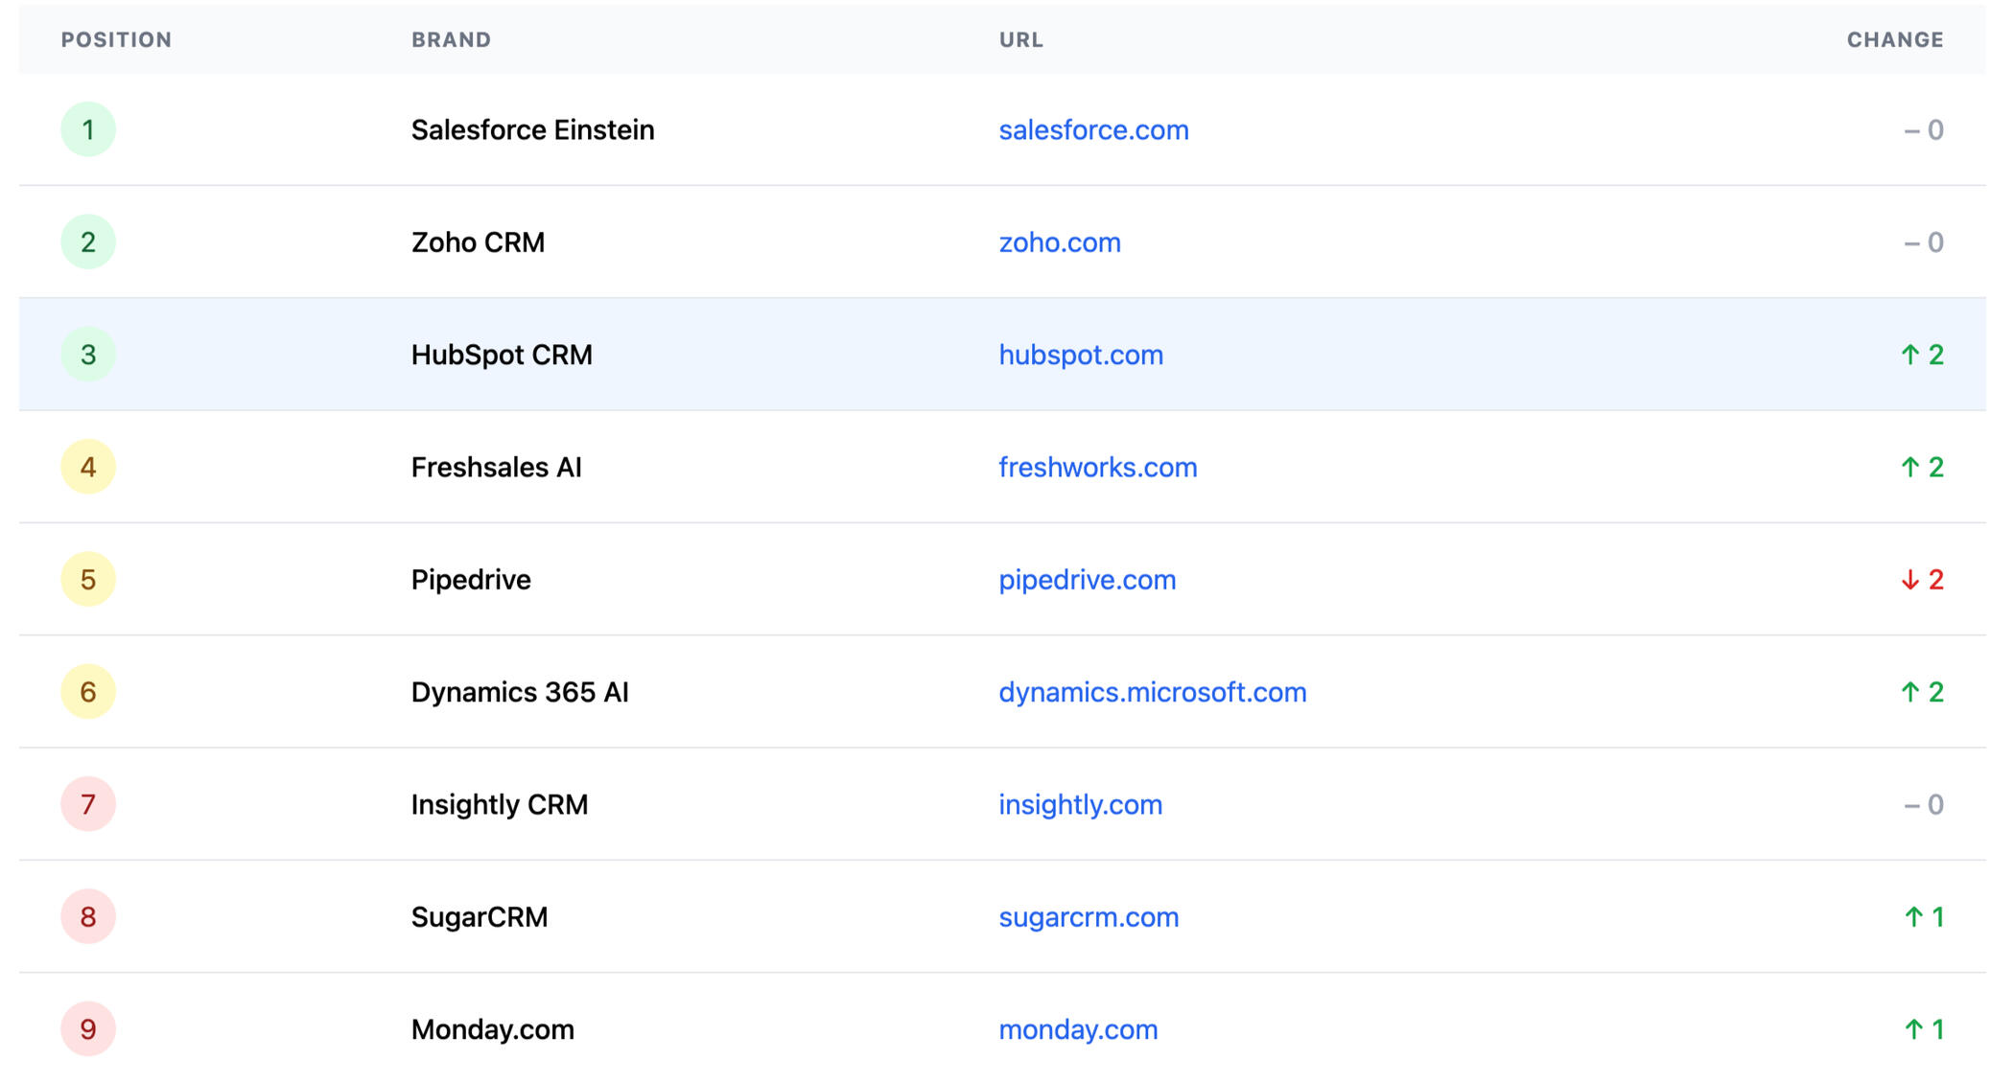2014x1083 pixels.
Task: Click SugarCRM's up 1 change indicator
Action: (1924, 917)
